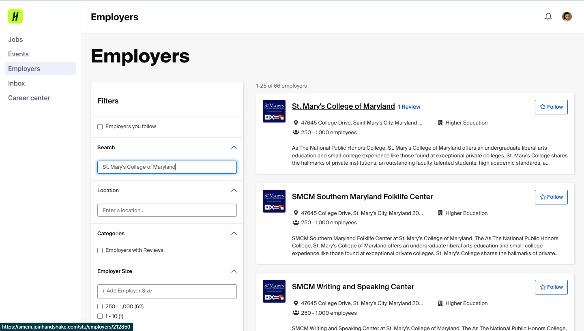Viewport: 584px width, 331px height.
Task: Open SMCM Writing and Speaking Center title
Action: click(353, 287)
